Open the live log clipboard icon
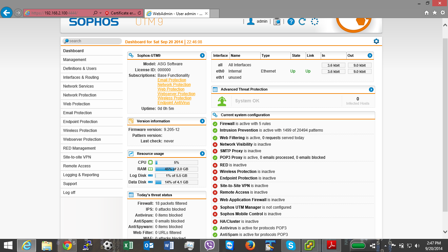The height and width of the screenshot is (252, 448). pos(277,22)
